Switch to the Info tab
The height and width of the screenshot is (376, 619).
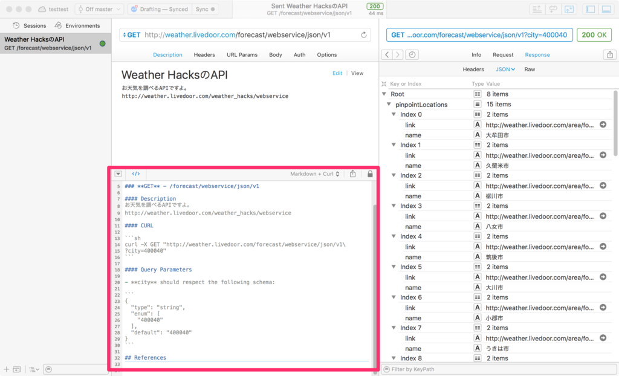476,55
